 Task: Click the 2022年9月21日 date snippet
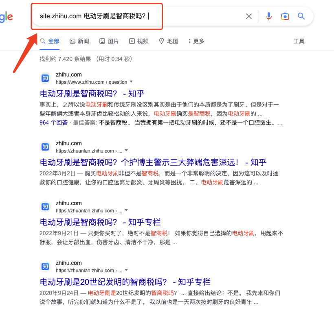tap(59, 233)
